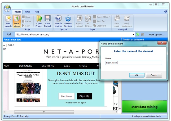
Task: Click Pause in the Project group
Action: pyautogui.click(x=27, y=21)
